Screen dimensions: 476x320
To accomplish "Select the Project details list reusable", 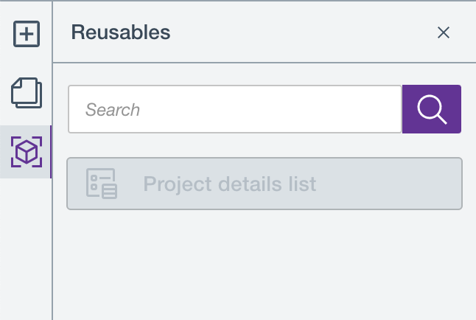I will tap(264, 184).
